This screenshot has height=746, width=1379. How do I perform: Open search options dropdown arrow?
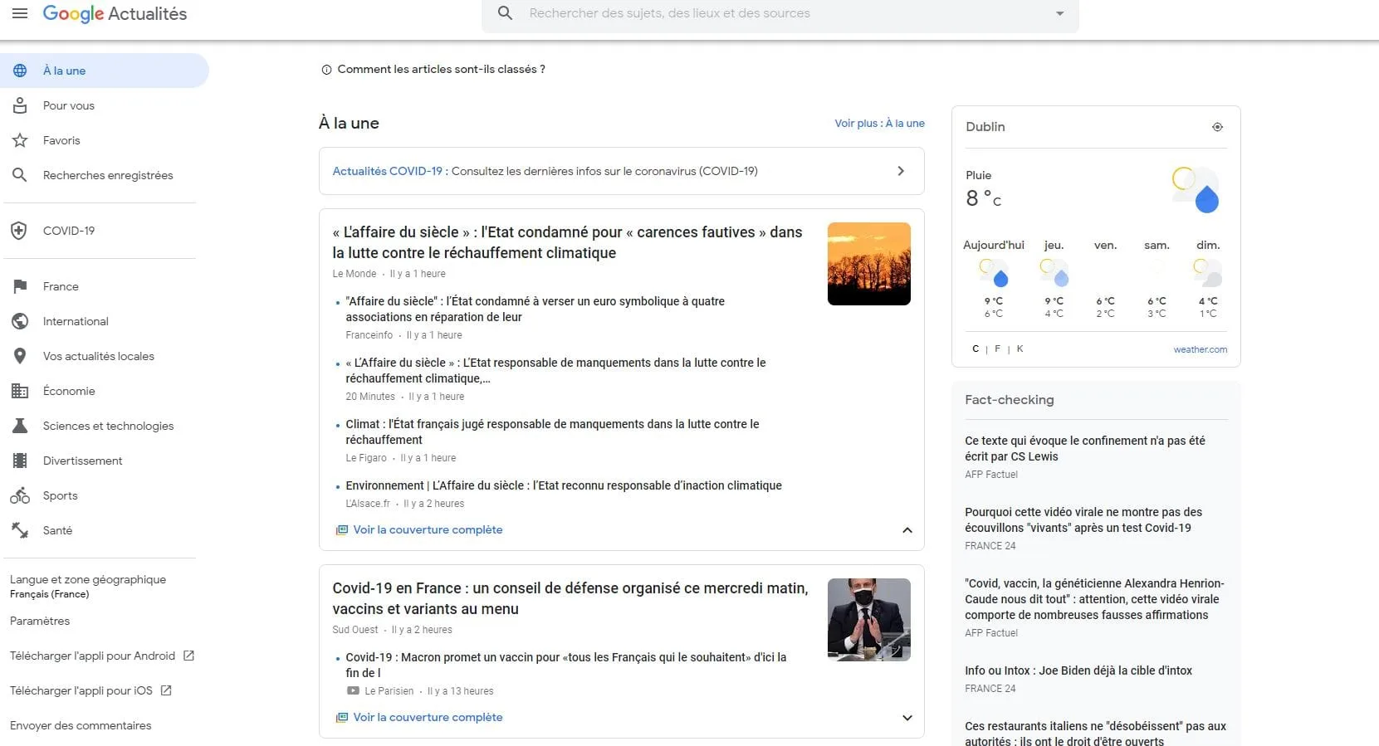tap(1059, 13)
